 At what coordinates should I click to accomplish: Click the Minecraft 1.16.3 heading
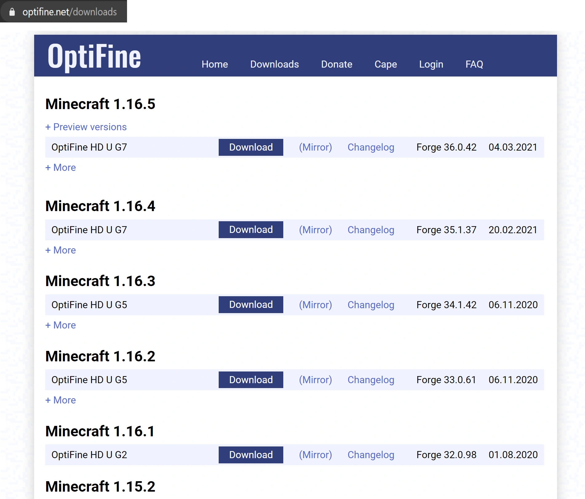(x=100, y=281)
